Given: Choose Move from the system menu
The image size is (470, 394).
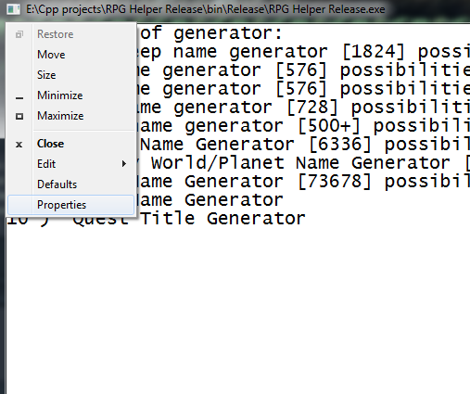Looking at the screenshot, I should [51, 55].
